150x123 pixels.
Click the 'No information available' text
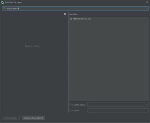(x=80, y=19)
